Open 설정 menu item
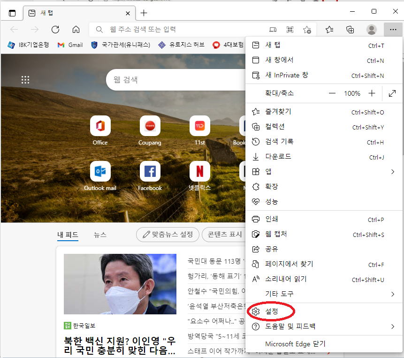This screenshot has width=404, height=358. click(324, 312)
